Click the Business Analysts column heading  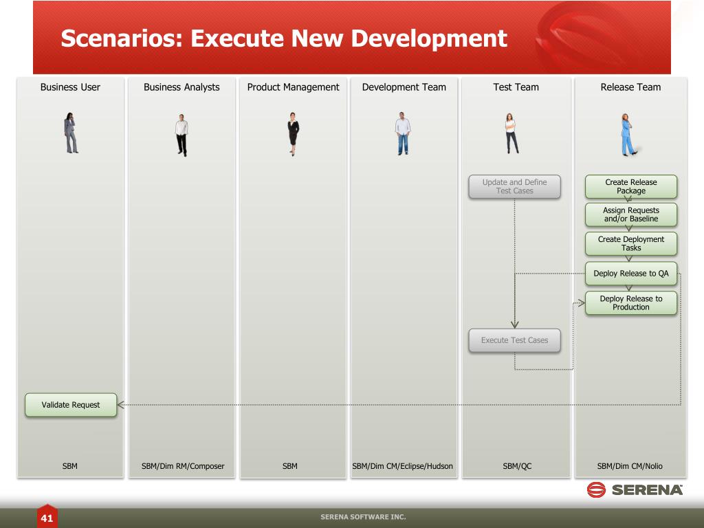(181, 87)
